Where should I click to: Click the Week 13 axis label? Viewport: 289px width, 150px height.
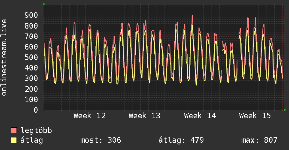145,116
